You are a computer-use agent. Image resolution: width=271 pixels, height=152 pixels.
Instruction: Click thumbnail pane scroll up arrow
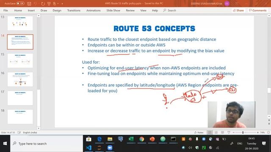coord(39,16)
